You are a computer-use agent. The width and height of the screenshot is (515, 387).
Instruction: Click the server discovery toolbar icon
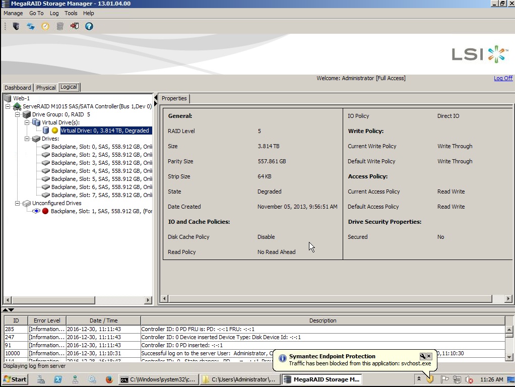[16, 26]
